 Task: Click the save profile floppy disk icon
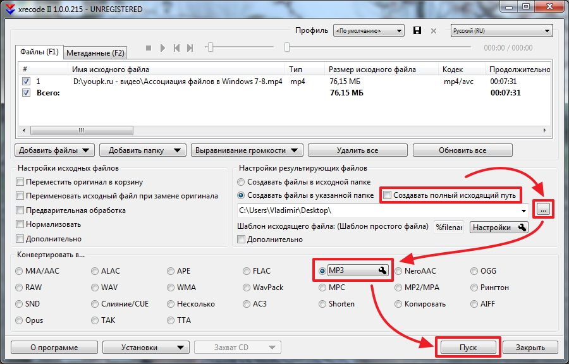(x=417, y=30)
